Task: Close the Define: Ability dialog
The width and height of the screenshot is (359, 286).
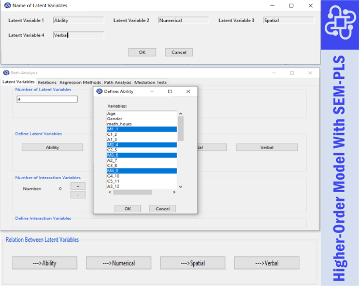Action: tap(188, 91)
